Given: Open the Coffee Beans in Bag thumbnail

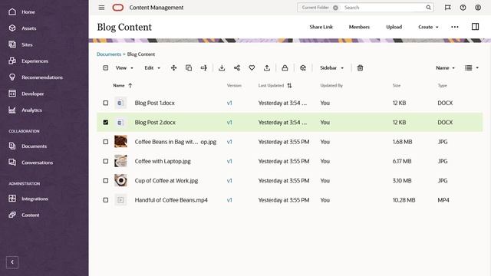Looking at the screenshot, I should 120,141.
